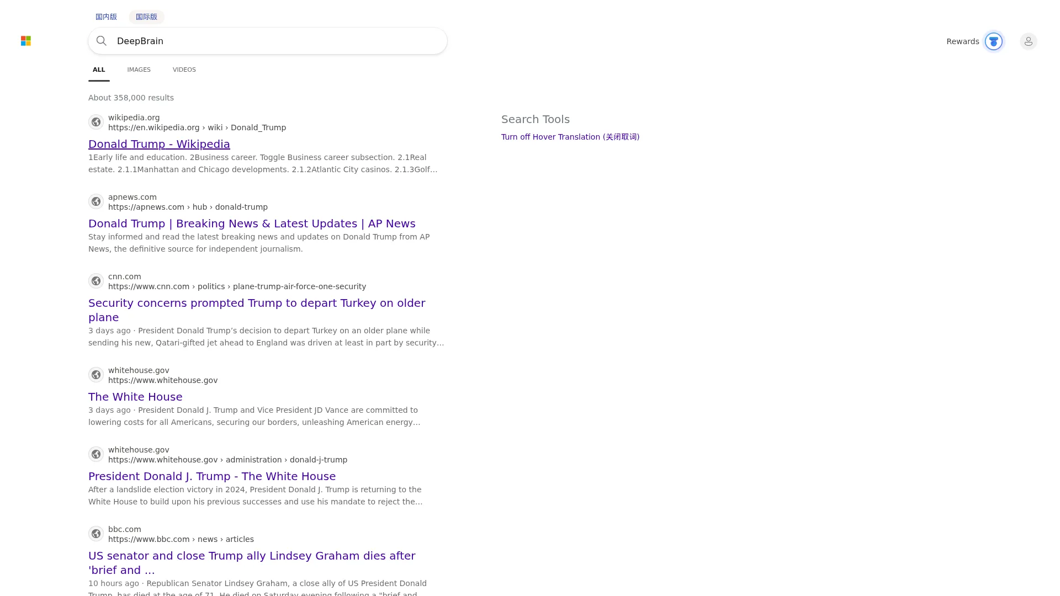Click the apnews.com hub donald-trump URL
1060x596 pixels.
coord(188,207)
